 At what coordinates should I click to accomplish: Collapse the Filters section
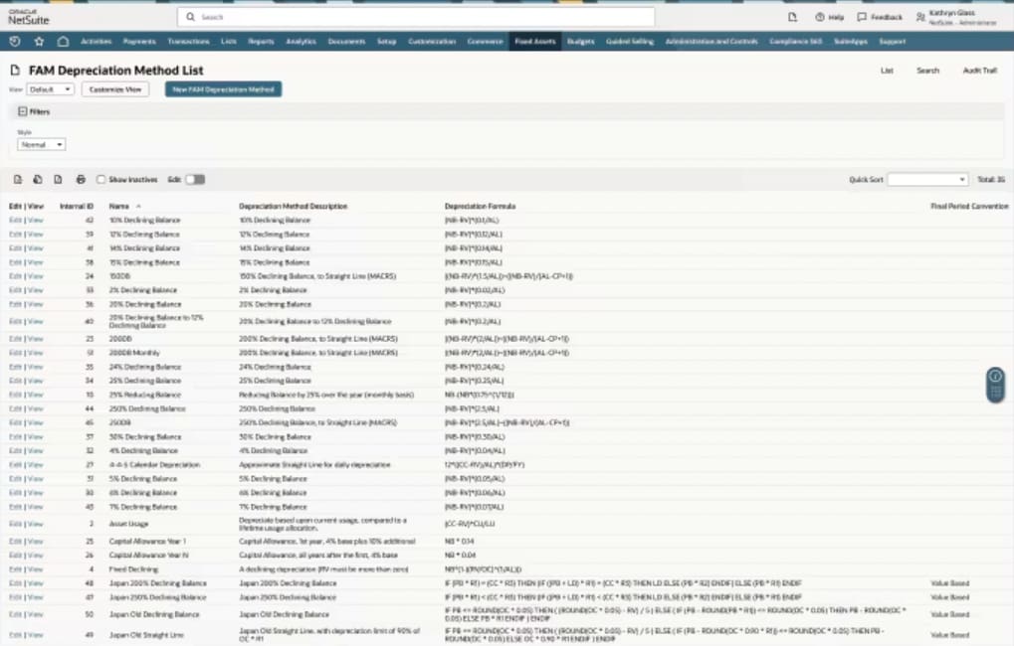click(x=22, y=112)
